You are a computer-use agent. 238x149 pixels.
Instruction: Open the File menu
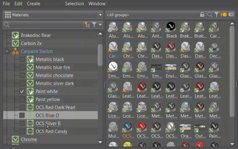[x=6, y=4]
